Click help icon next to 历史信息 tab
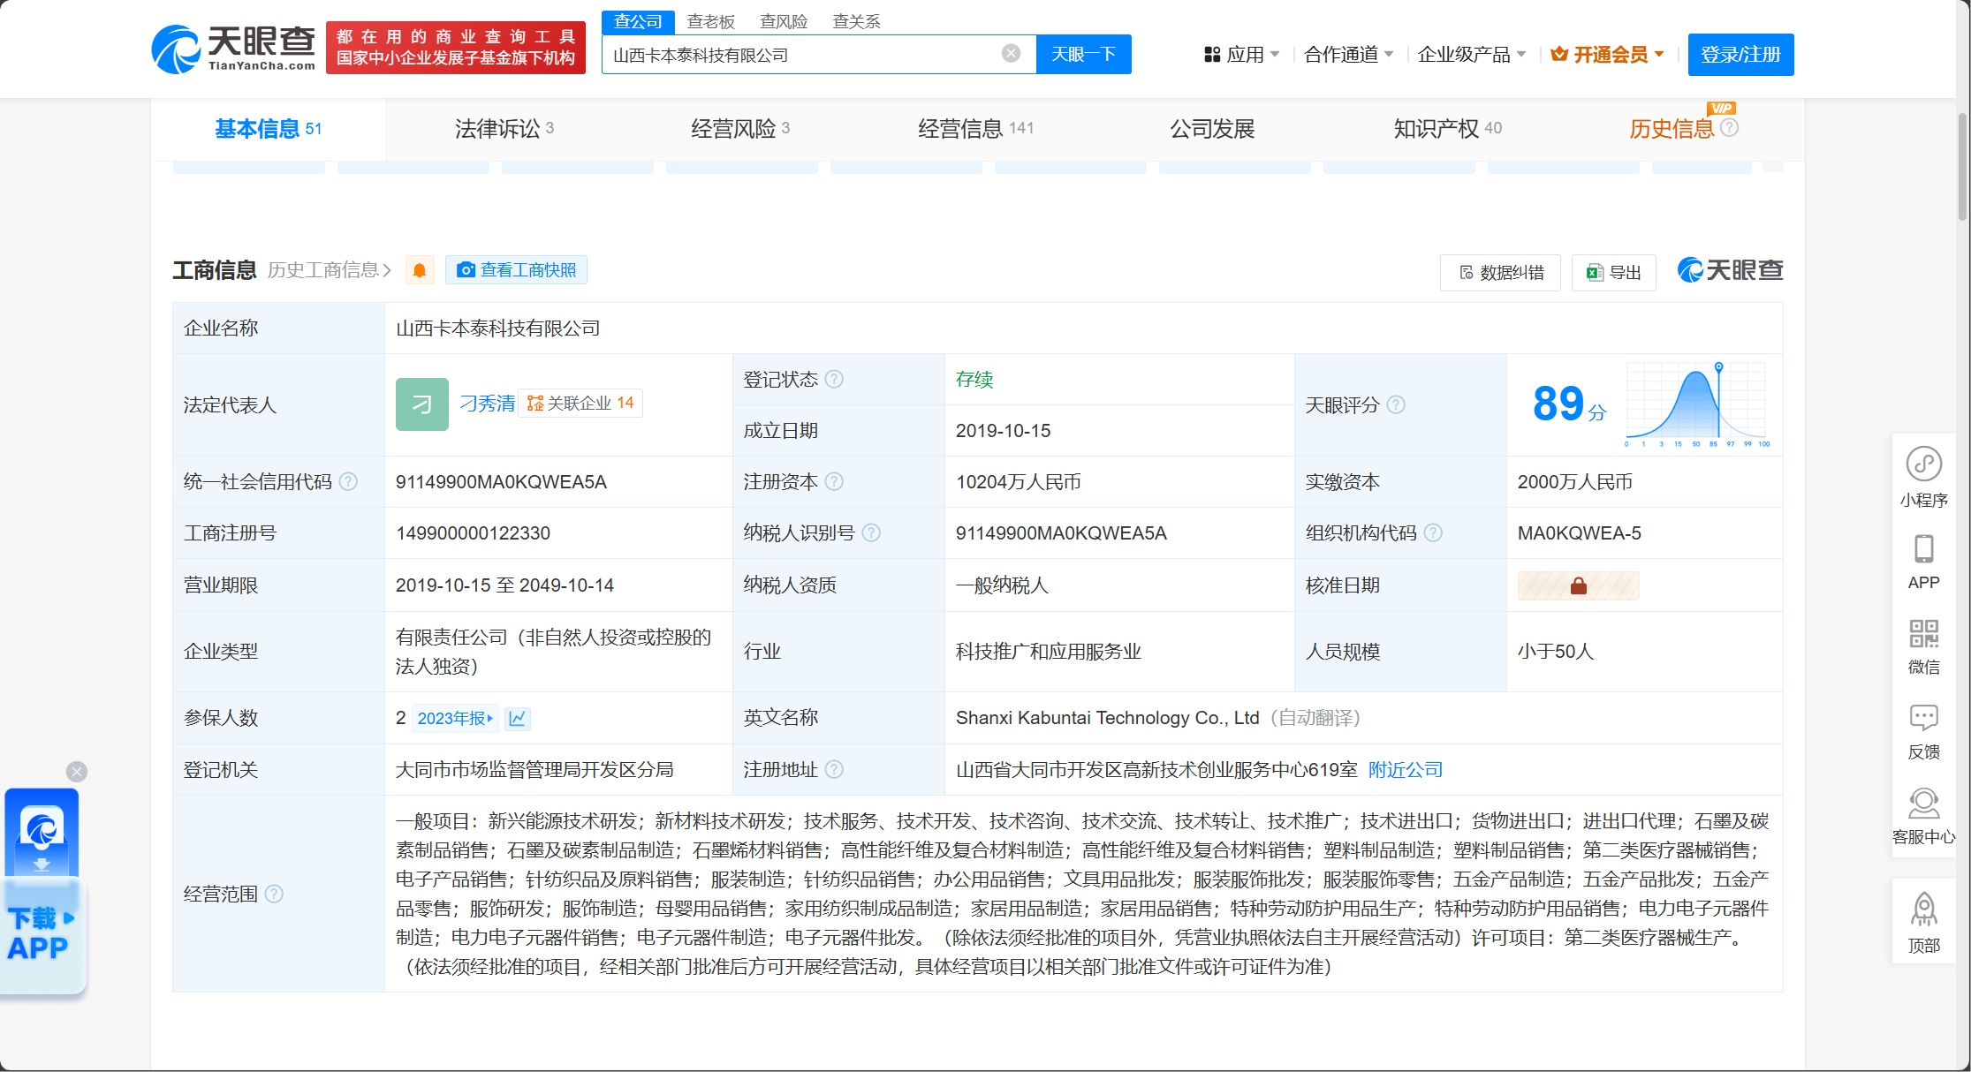The width and height of the screenshot is (1971, 1072). (x=1730, y=128)
